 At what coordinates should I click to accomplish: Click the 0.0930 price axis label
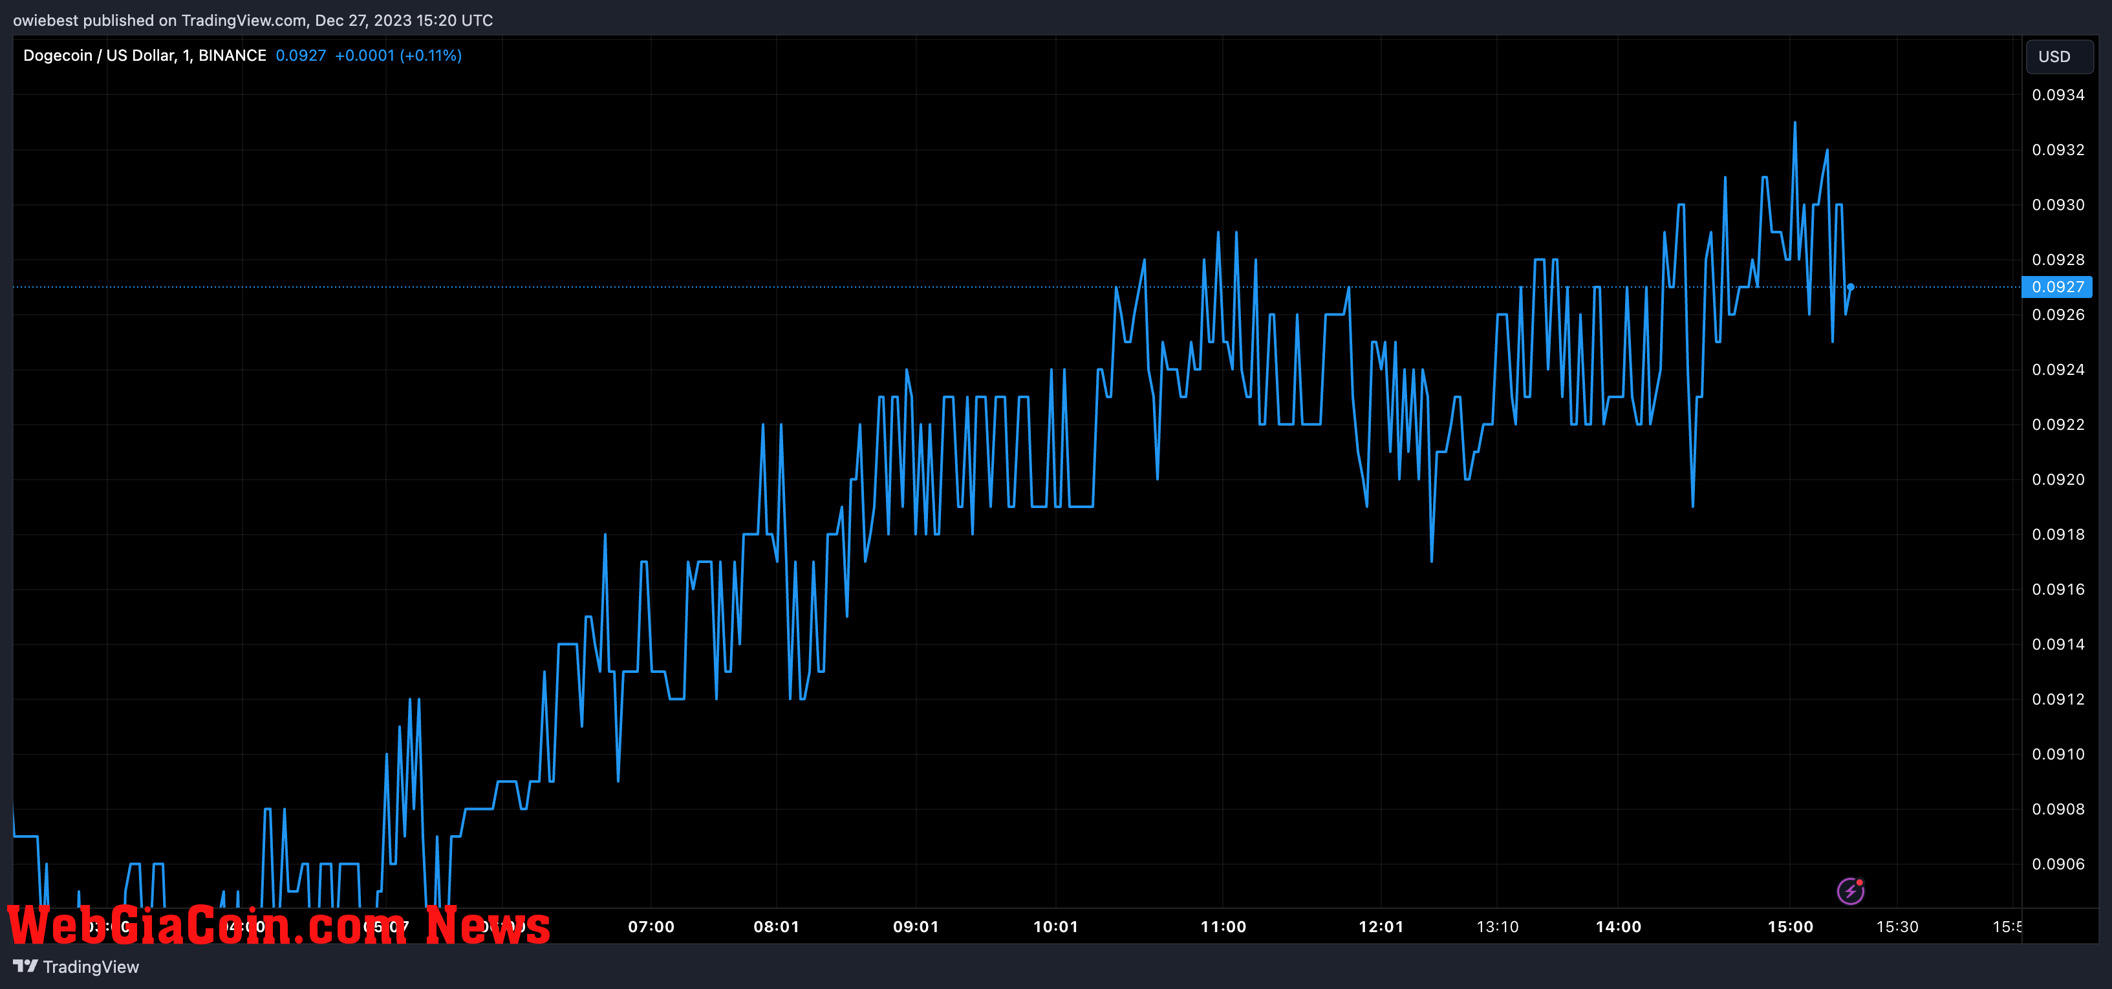[x=2058, y=205]
